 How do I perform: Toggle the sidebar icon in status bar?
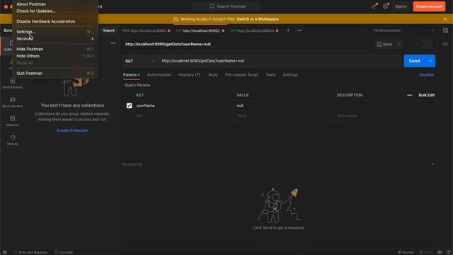[x=5, y=252]
